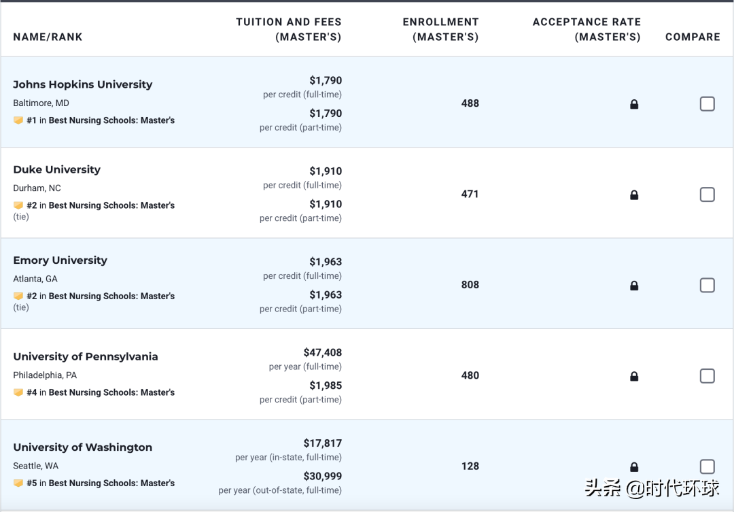This screenshot has width=734, height=512.
Task: Click the Name/Rank column header
Action: 48,37
